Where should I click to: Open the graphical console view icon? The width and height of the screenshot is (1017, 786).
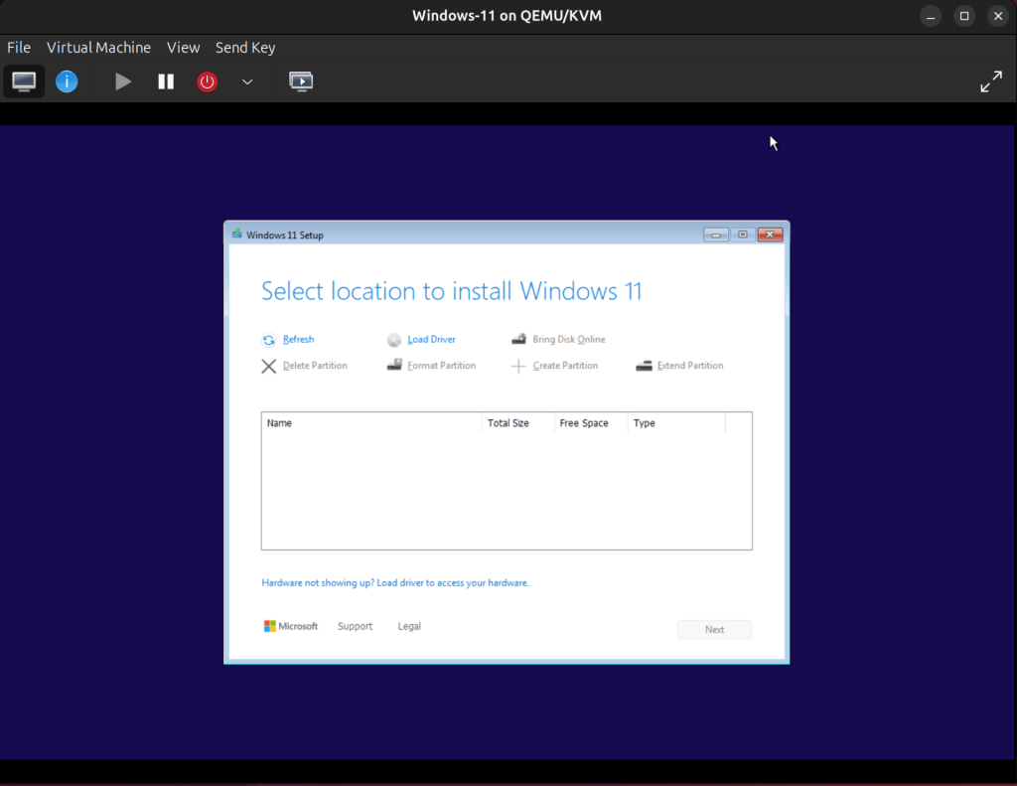(x=23, y=80)
